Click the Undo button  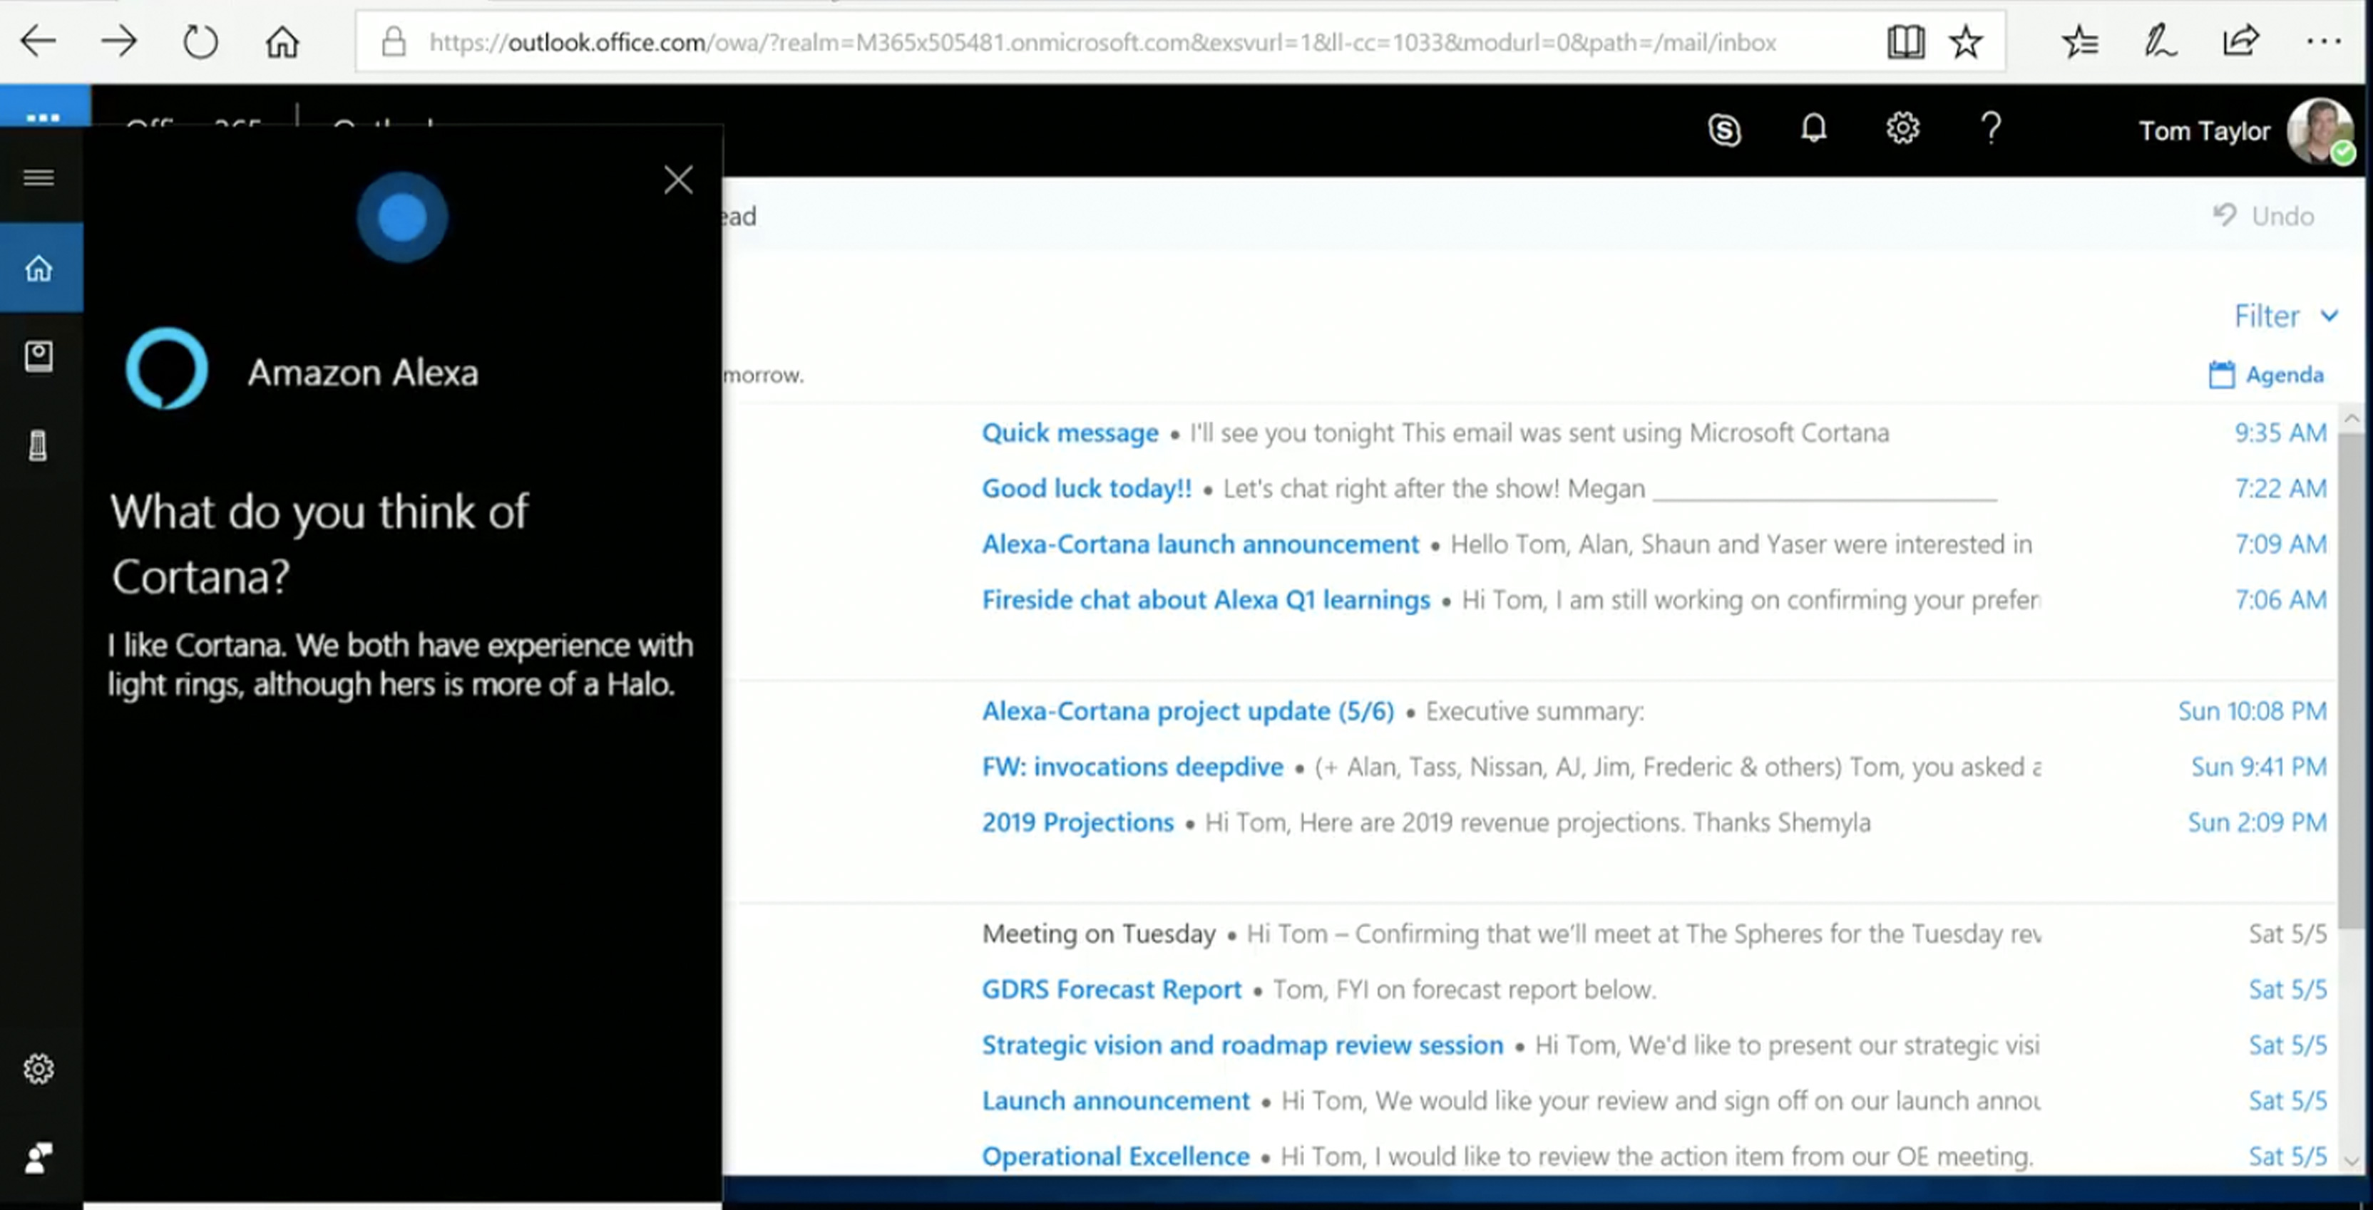point(2265,215)
